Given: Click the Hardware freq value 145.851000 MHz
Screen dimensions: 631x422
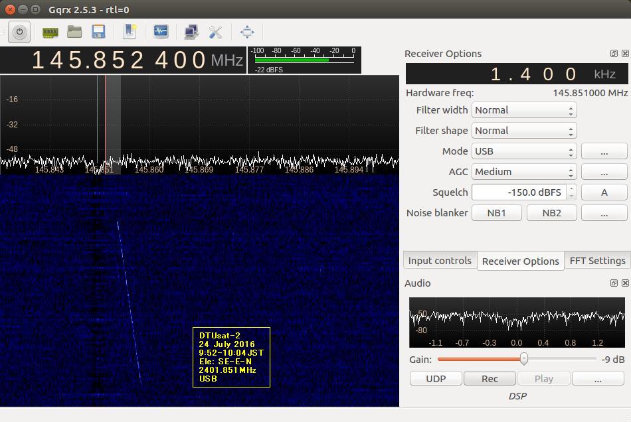Looking at the screenshot, I should [590, 93].
